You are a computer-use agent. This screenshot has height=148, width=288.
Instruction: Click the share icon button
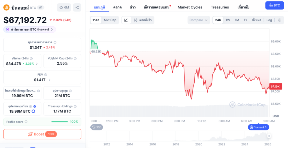point(77,7)
